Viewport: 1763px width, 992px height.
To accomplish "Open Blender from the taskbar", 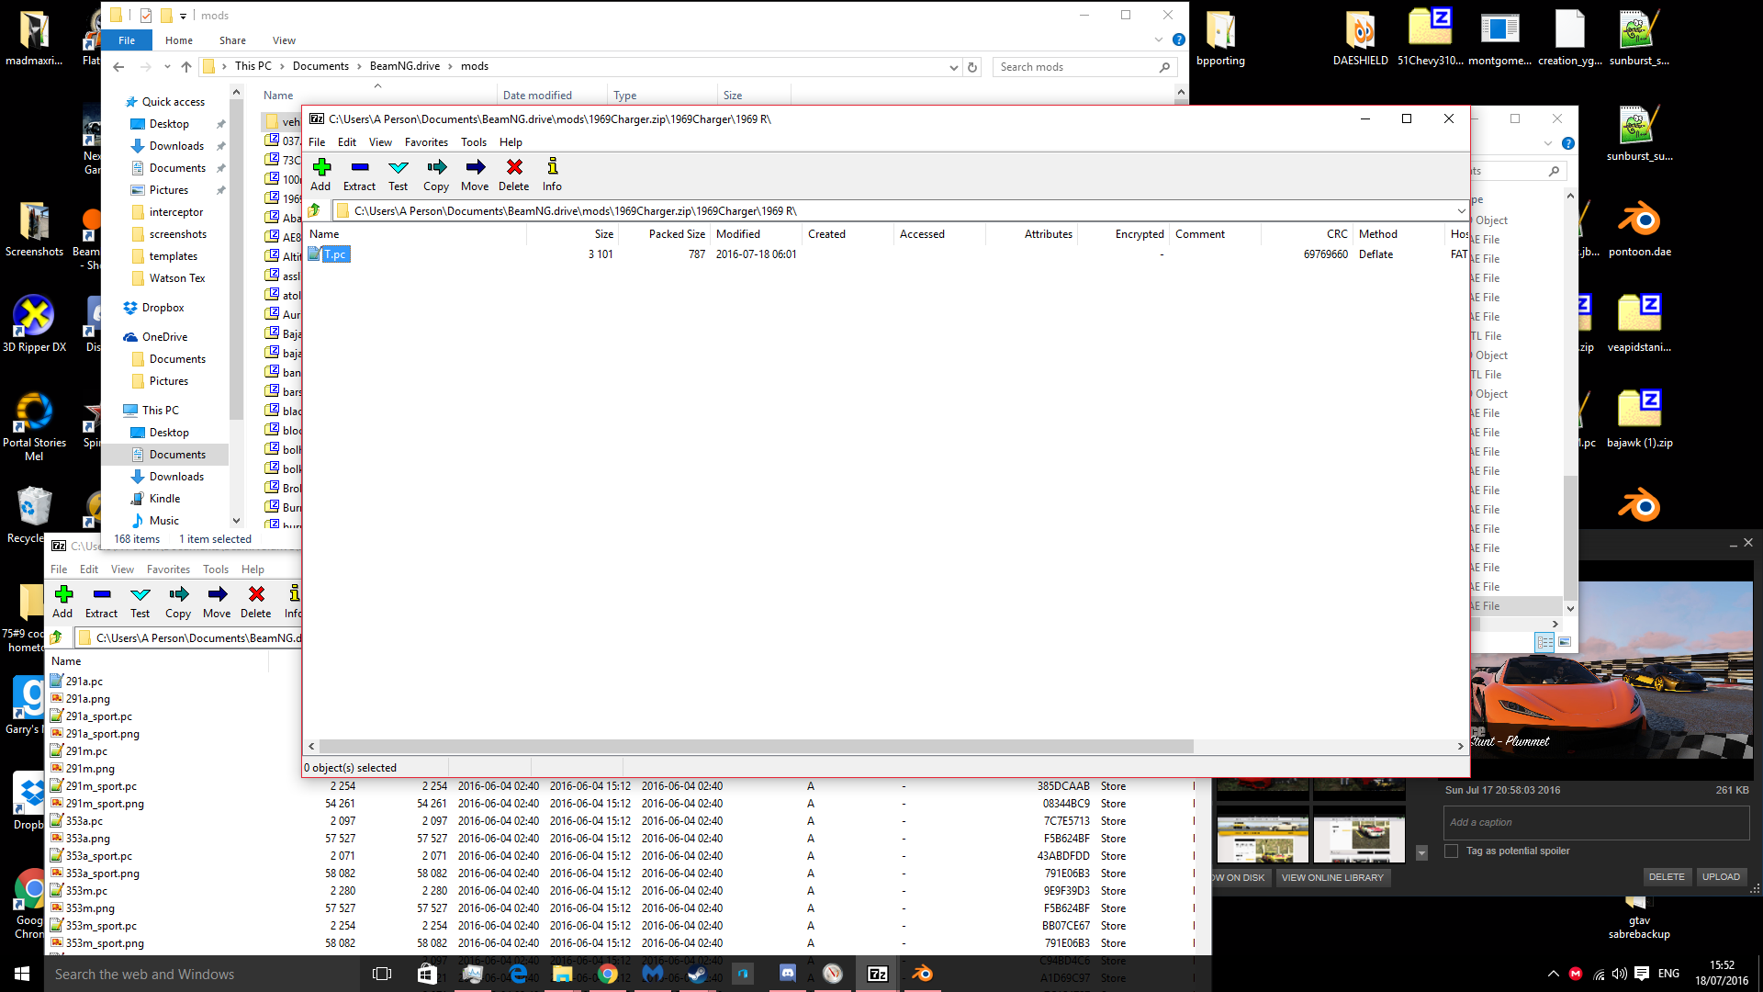I will [x=922, y=974].
